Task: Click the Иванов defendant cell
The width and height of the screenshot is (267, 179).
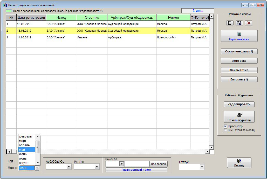Action: 92,37
